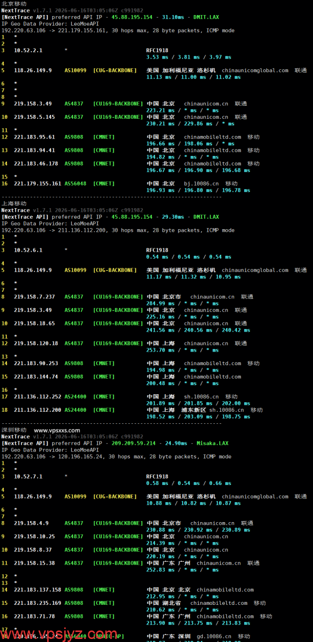Screen dimensions: 313x642
Task: Click latency 200.48 ms
Action: point(161,383)
